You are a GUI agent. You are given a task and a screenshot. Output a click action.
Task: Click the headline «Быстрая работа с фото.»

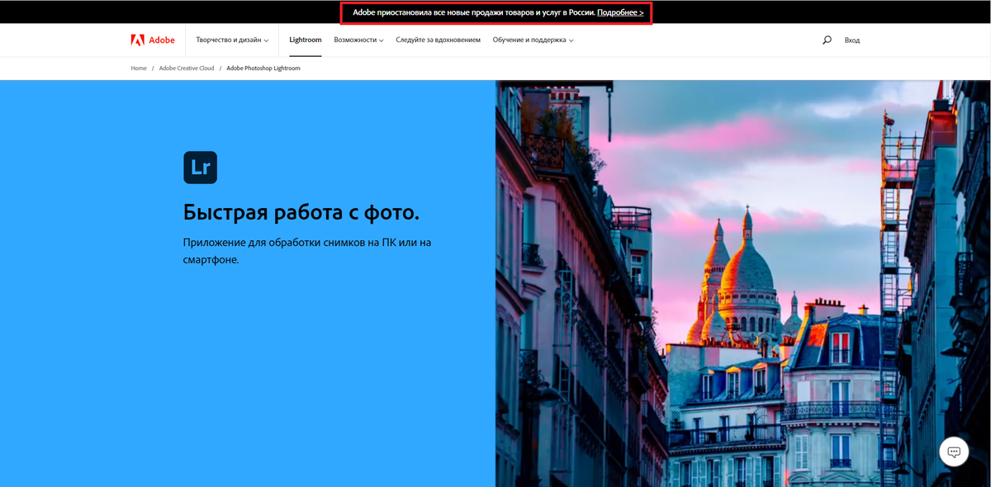pyautogui.click(x=301, y=212)
